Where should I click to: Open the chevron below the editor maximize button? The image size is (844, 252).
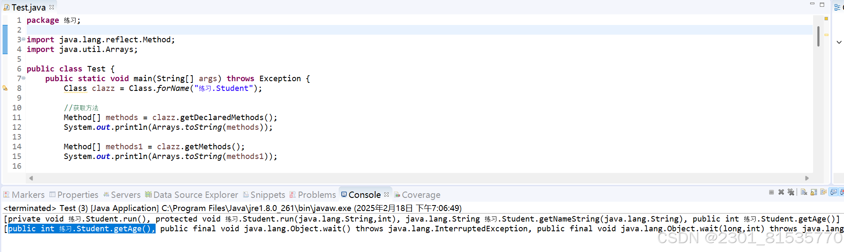839,42
